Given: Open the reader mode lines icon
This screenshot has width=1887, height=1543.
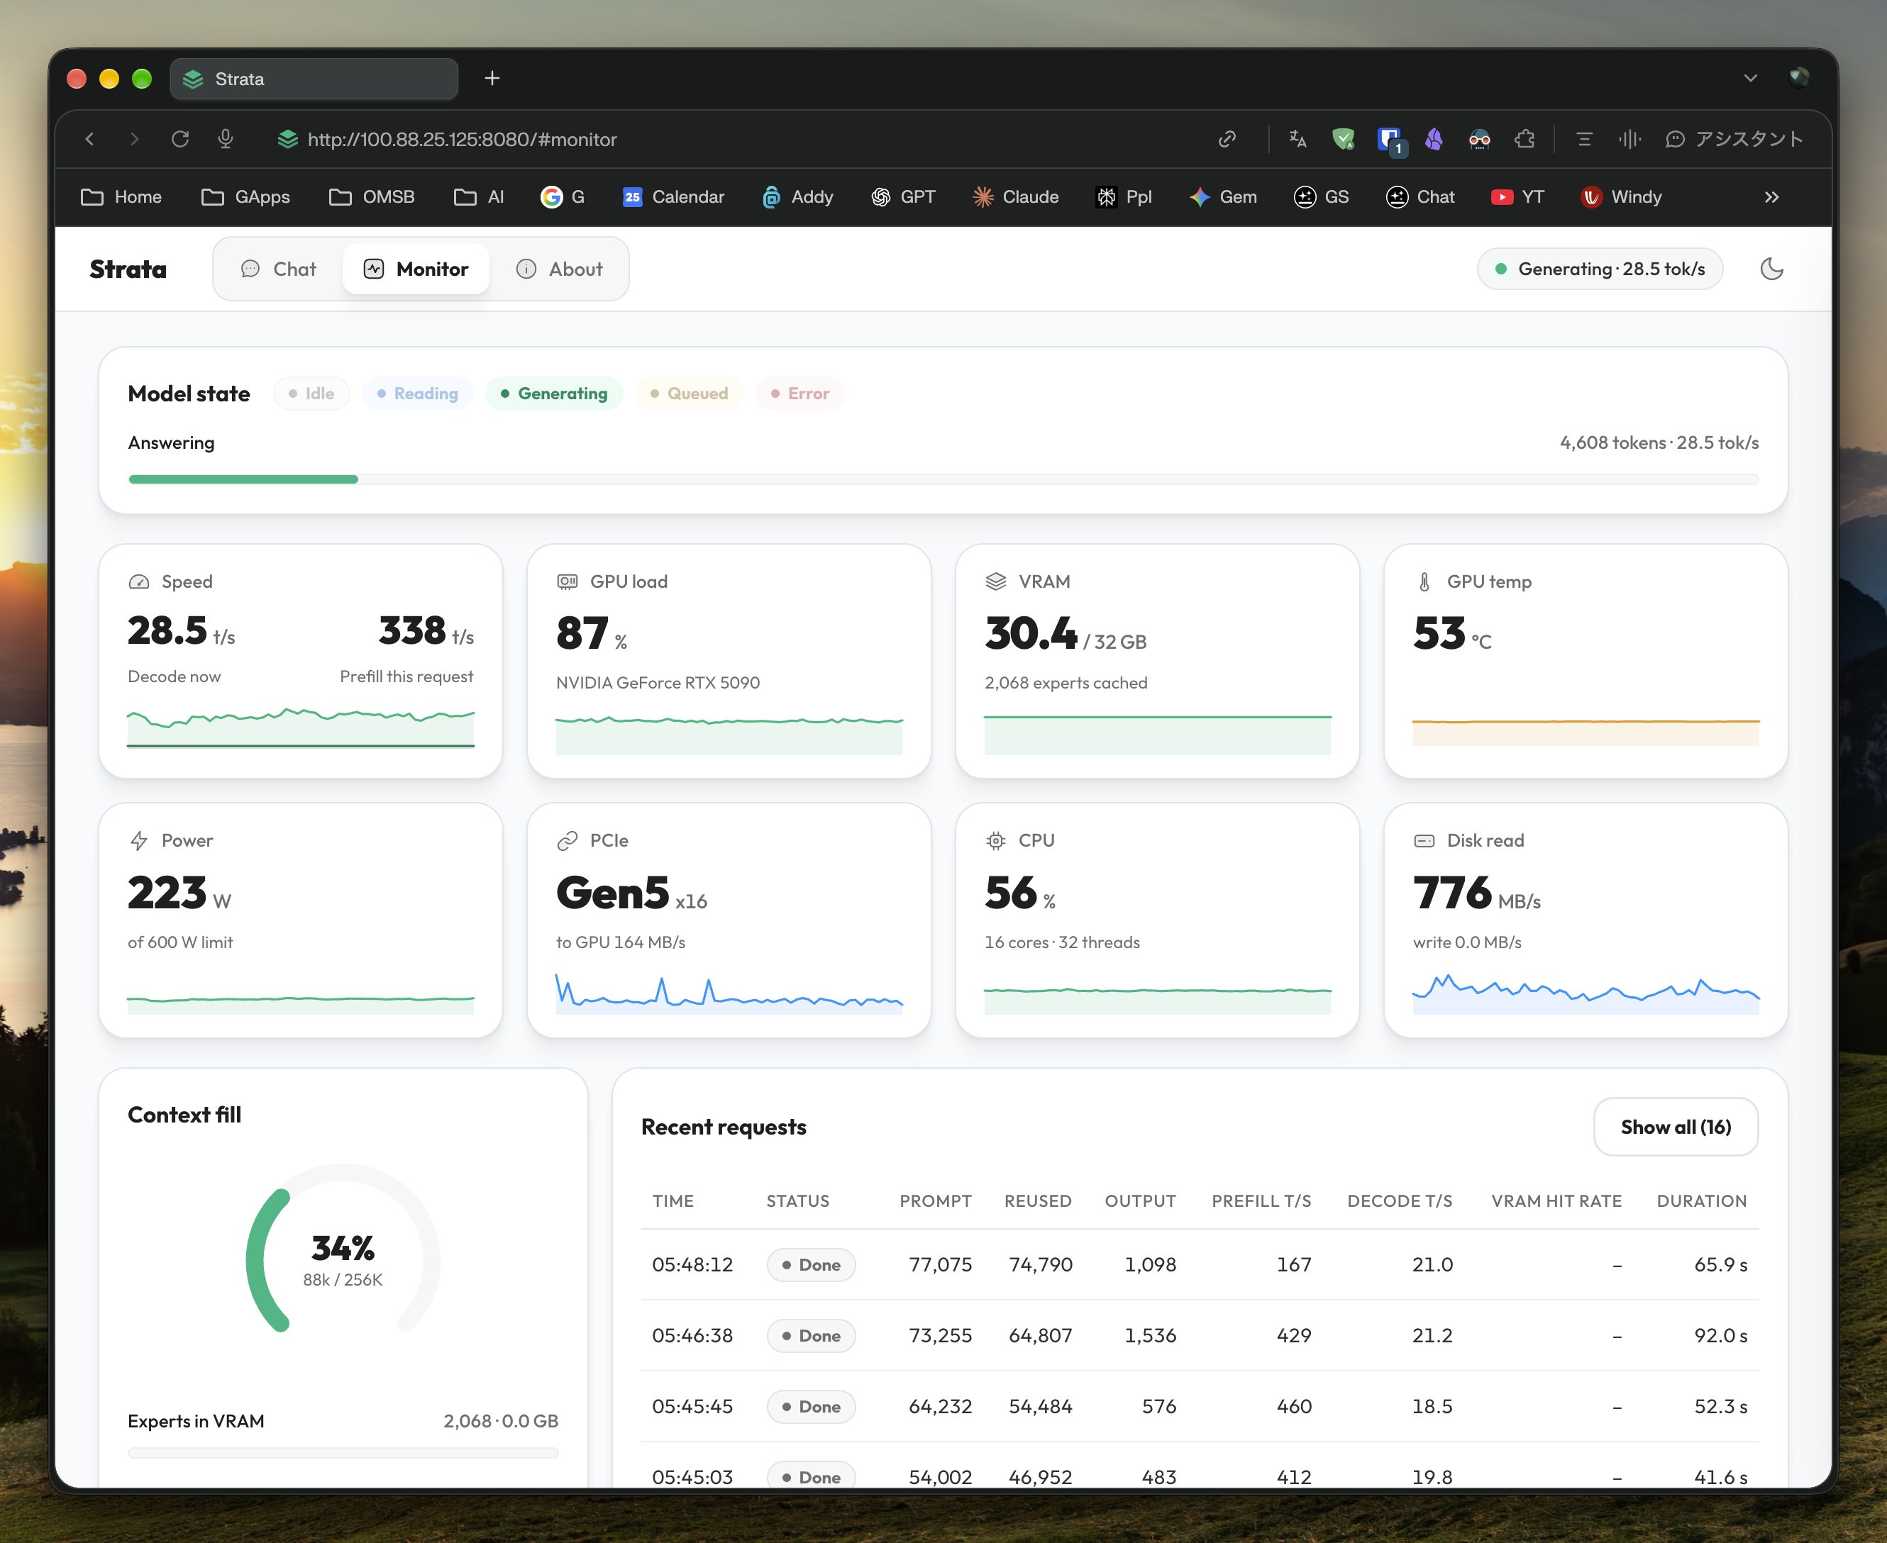Looking at the screenshot, I should pyautogui.click(x=1584, y=139).
